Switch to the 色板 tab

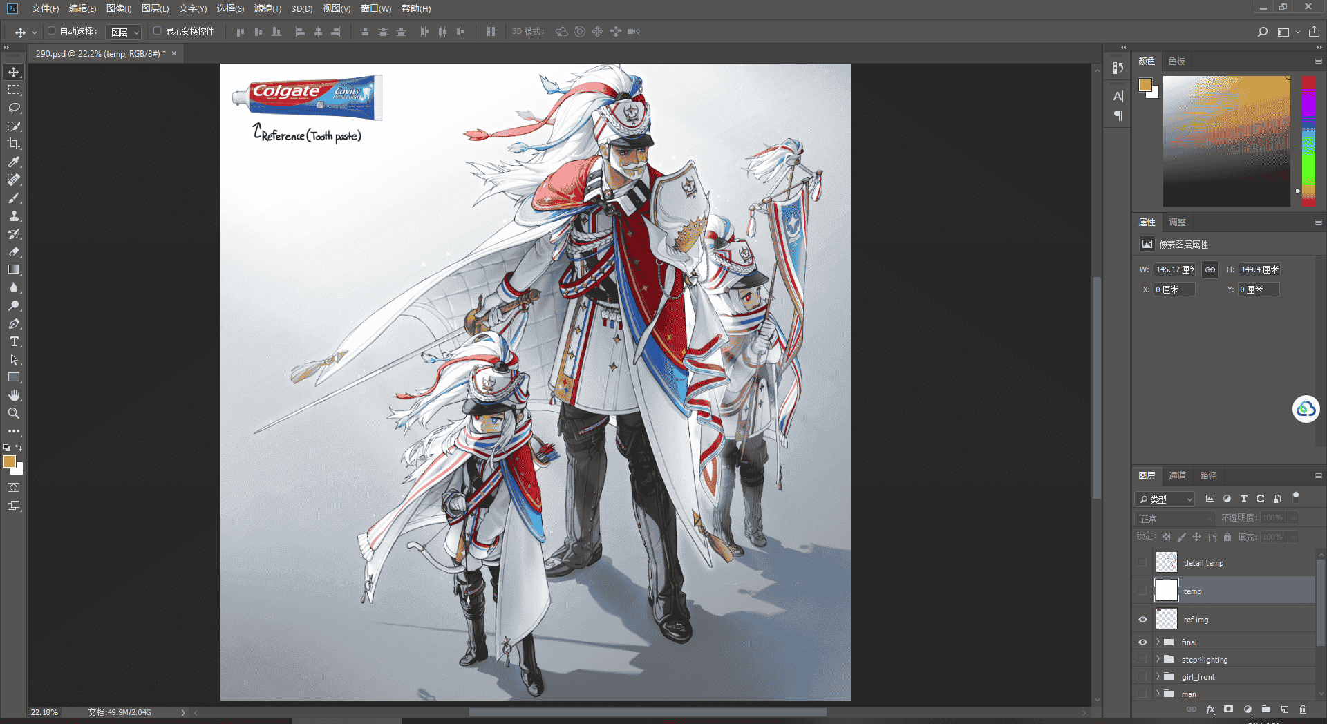coord(1176,61)
